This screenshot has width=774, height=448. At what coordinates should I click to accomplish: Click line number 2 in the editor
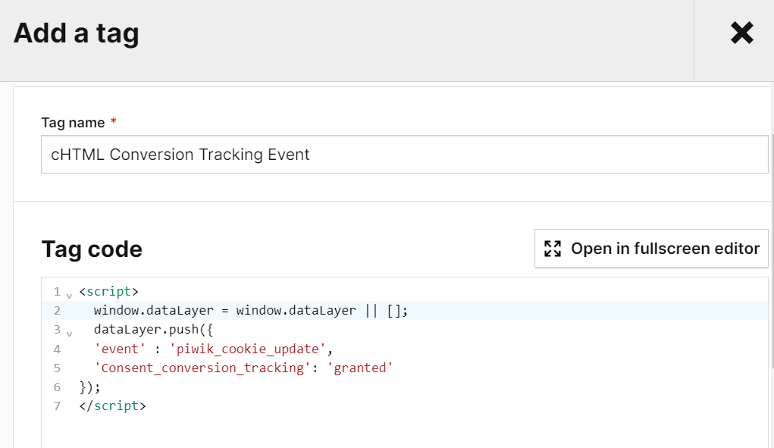[57, 310]
